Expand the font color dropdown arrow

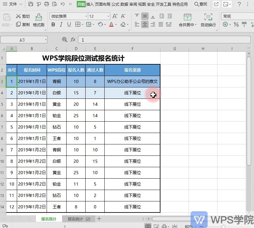point(116,25)
